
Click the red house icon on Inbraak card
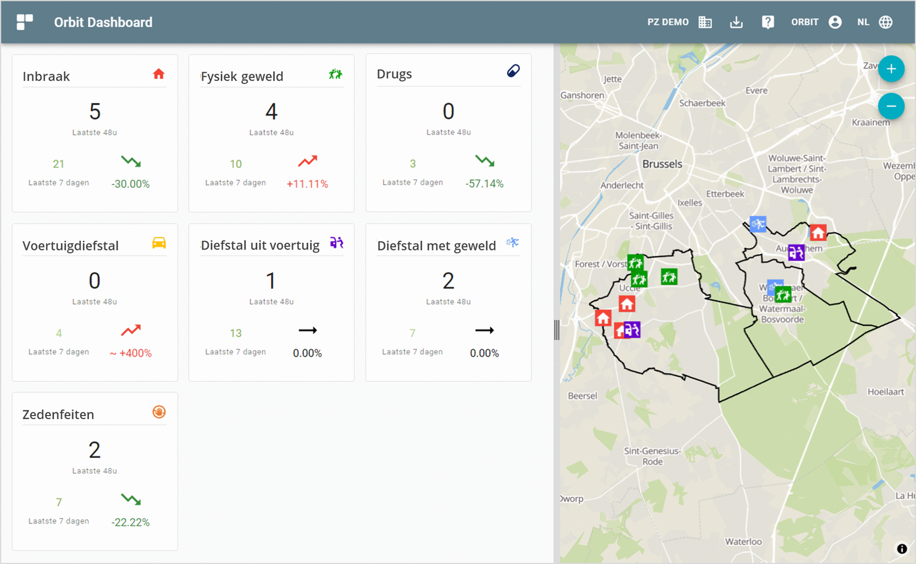click(159, 74)
